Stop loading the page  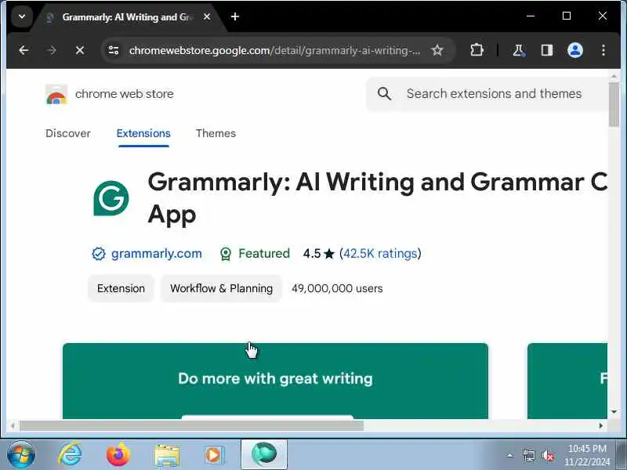pyautogui.click(x=80, y=50)
